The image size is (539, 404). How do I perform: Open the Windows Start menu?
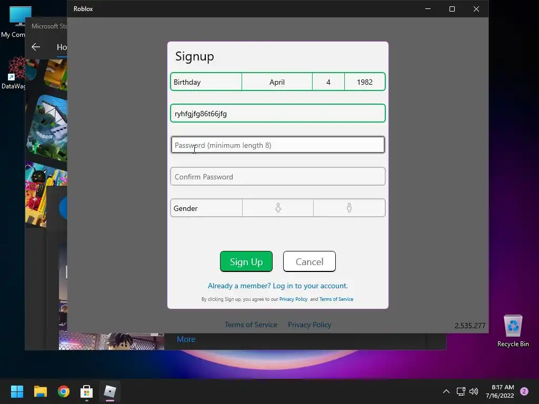tap(17, 391)
